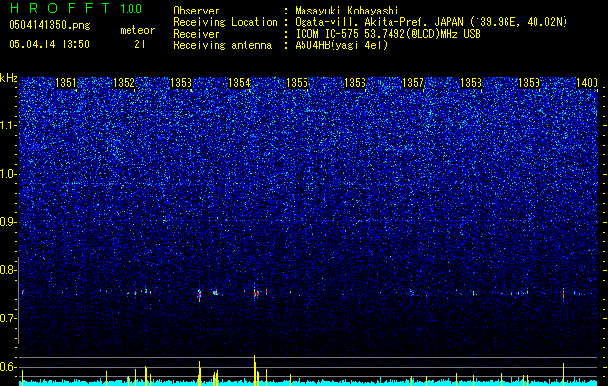This screenshot has height=386, width=608.
Task: Click the 0.8 kHz axis label
Action: point(8,270)
